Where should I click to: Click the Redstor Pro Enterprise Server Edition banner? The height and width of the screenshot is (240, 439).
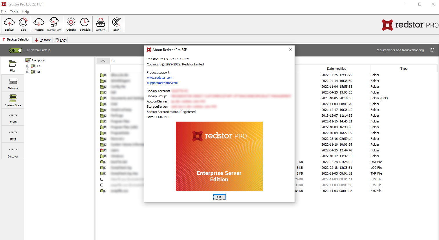pyautogui.click(x=219, y=156)
